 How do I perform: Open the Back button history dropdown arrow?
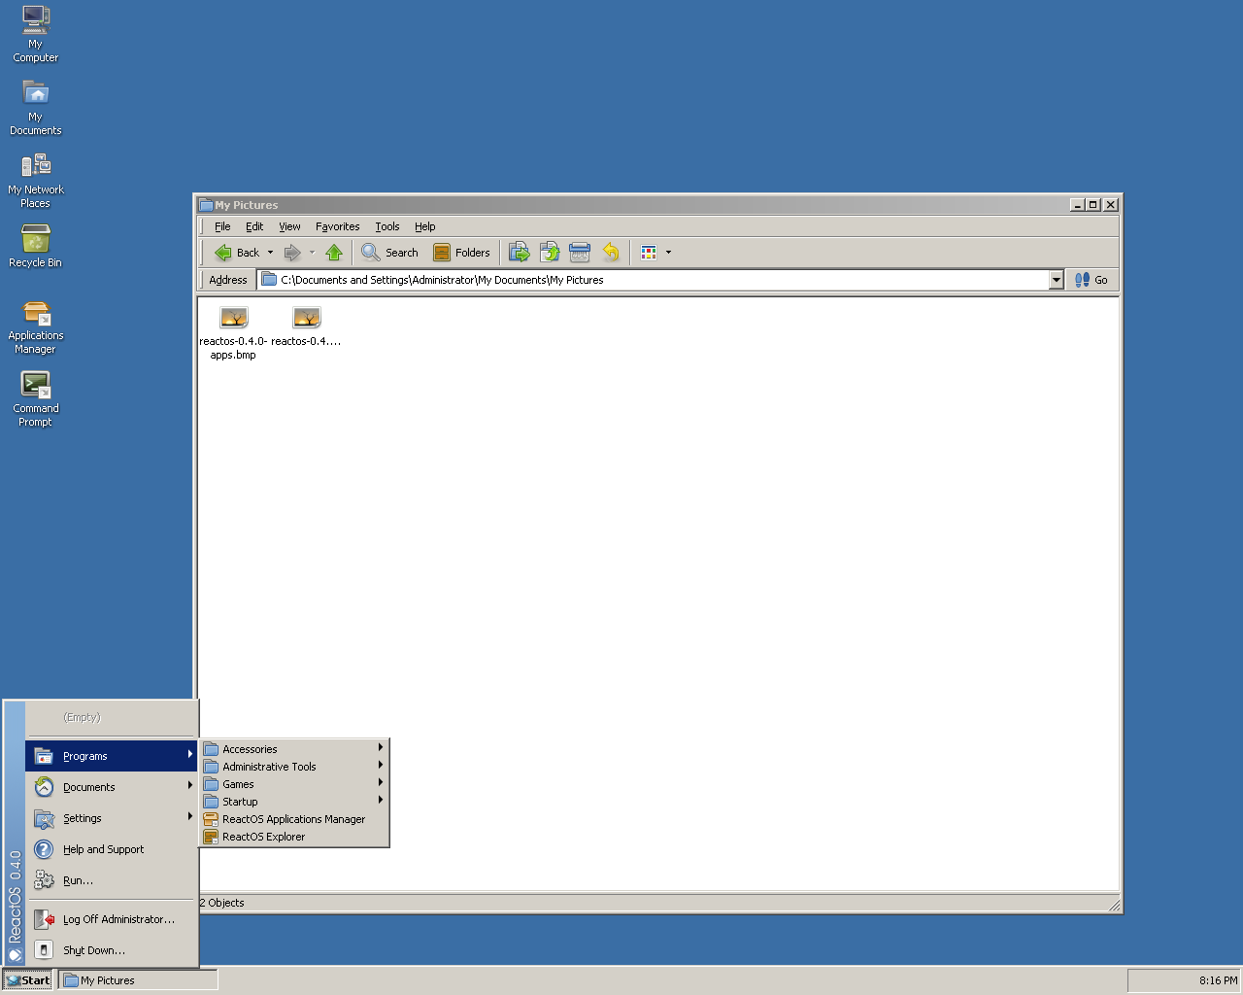pos(271,253)
